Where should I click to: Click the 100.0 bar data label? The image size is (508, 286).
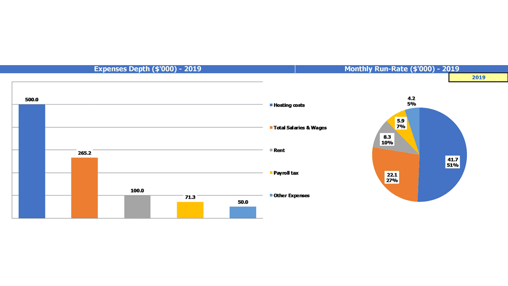coord(137,191)
